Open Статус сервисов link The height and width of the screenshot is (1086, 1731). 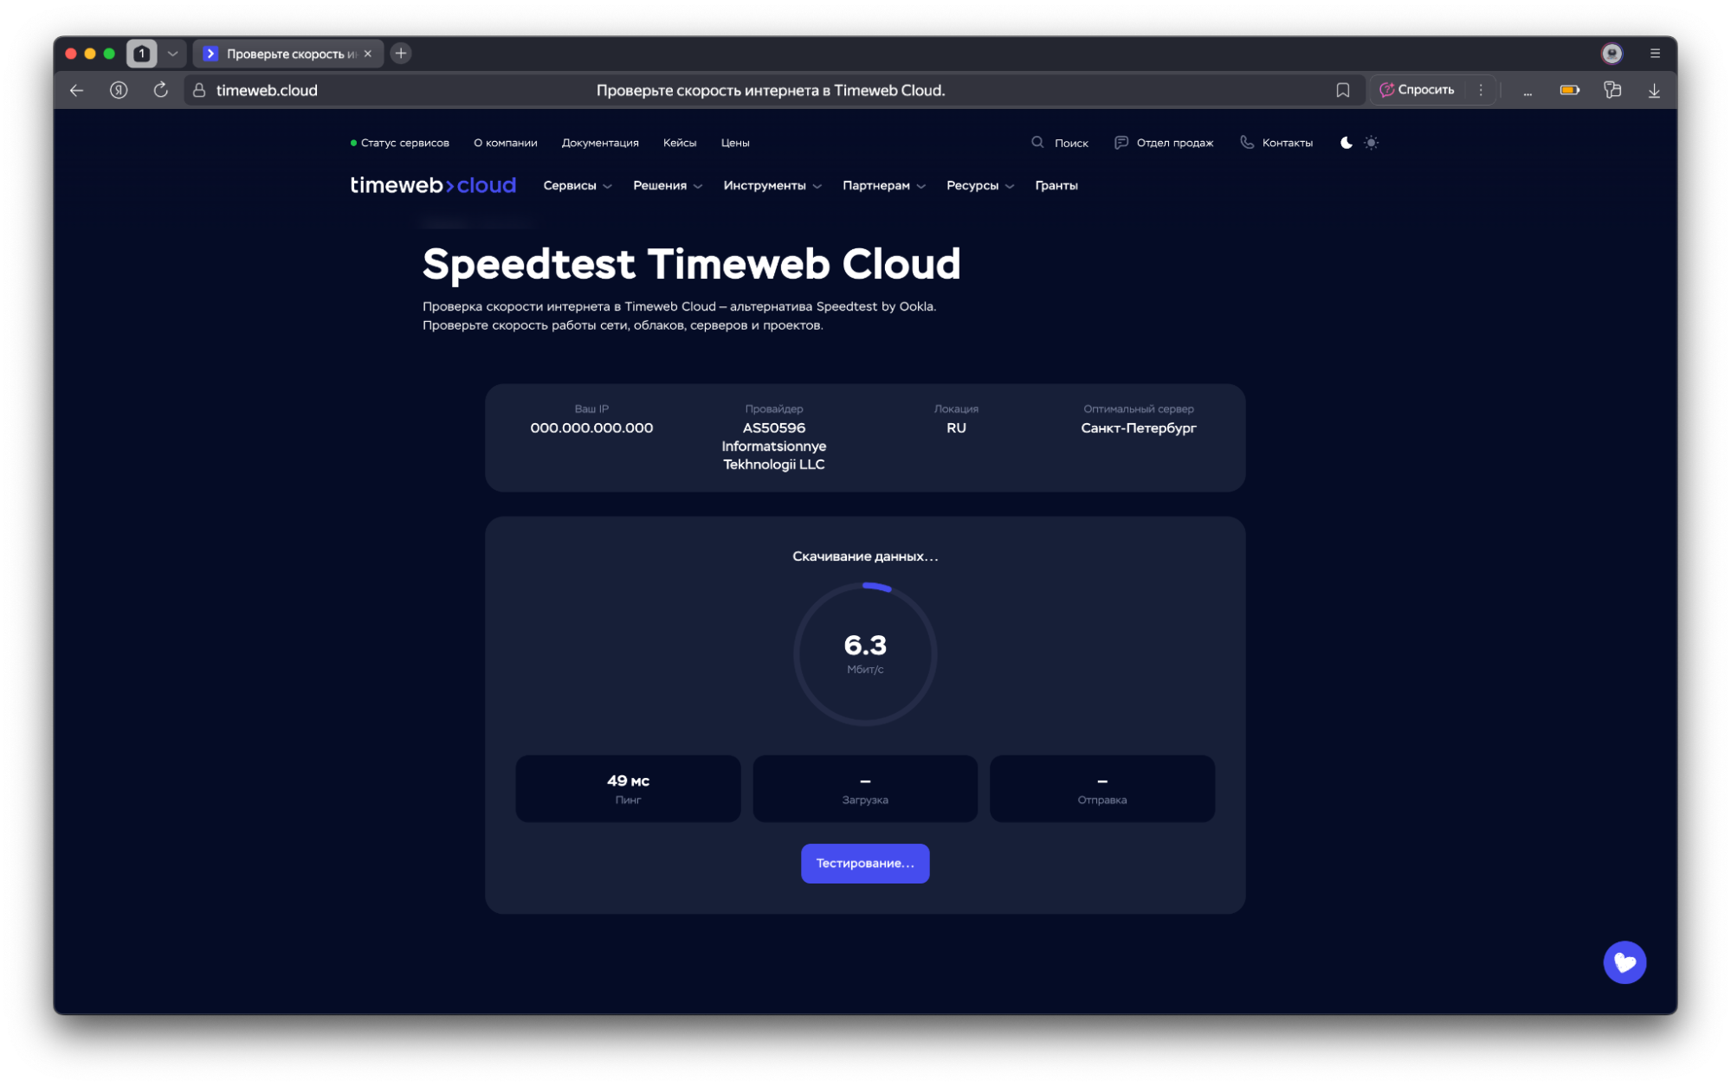(400, 143)
